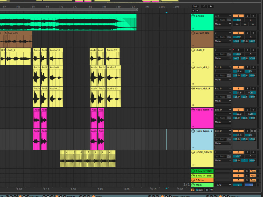Click the Gate device activator circle
Viewport: 263px width, 197px height.
pyautogui.click(x=94, y=196)
